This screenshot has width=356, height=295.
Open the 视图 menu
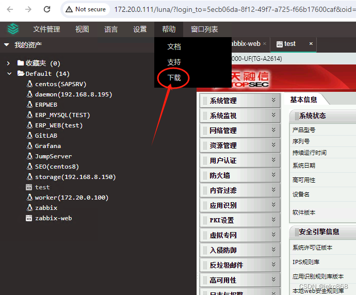(x=82, y=29)
